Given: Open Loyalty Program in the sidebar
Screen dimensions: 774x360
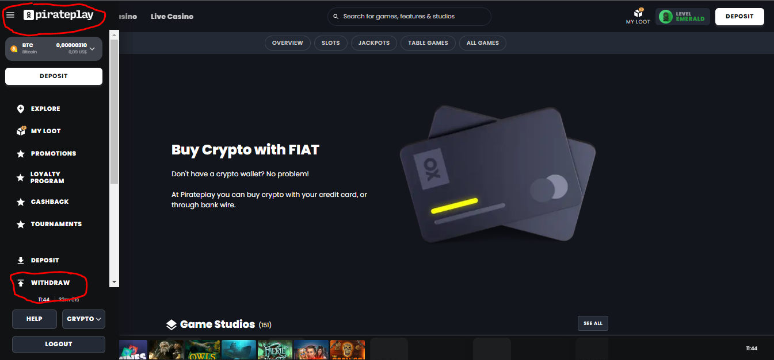Looking at the screenshot, I should click(48, 177).
